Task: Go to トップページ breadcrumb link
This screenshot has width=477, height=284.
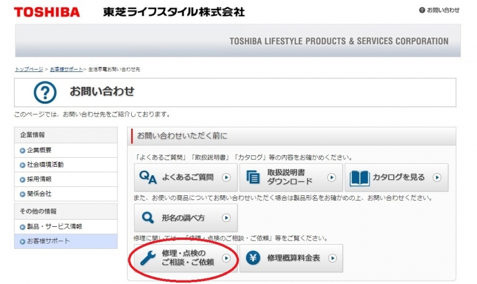Action: tap(29, 69)
